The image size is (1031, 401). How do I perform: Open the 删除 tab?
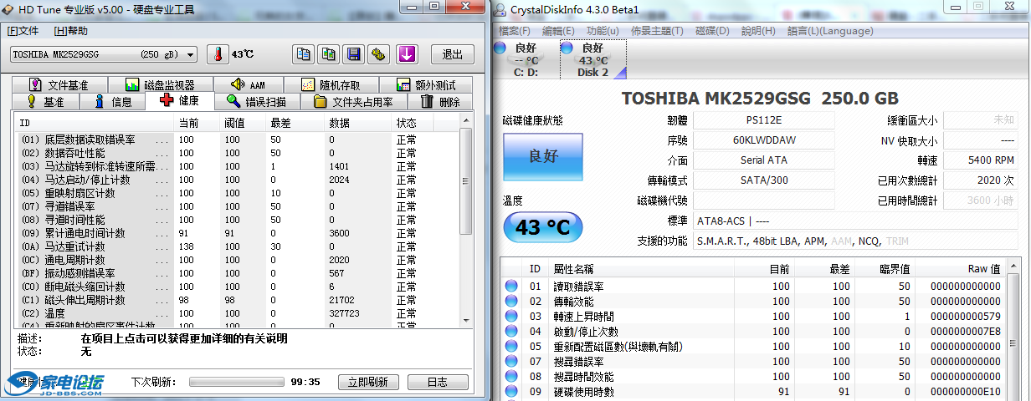click(x=440, y=102)
